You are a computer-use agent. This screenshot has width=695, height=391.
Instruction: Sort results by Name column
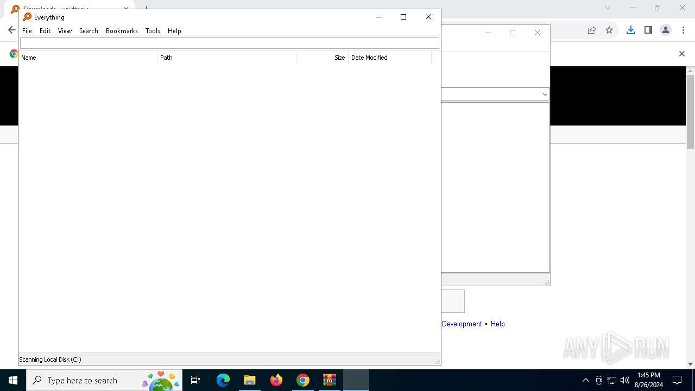(x=88, y=58)
